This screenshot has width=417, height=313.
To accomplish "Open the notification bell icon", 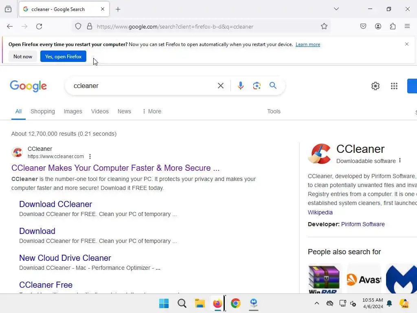I will pos(389,303).
